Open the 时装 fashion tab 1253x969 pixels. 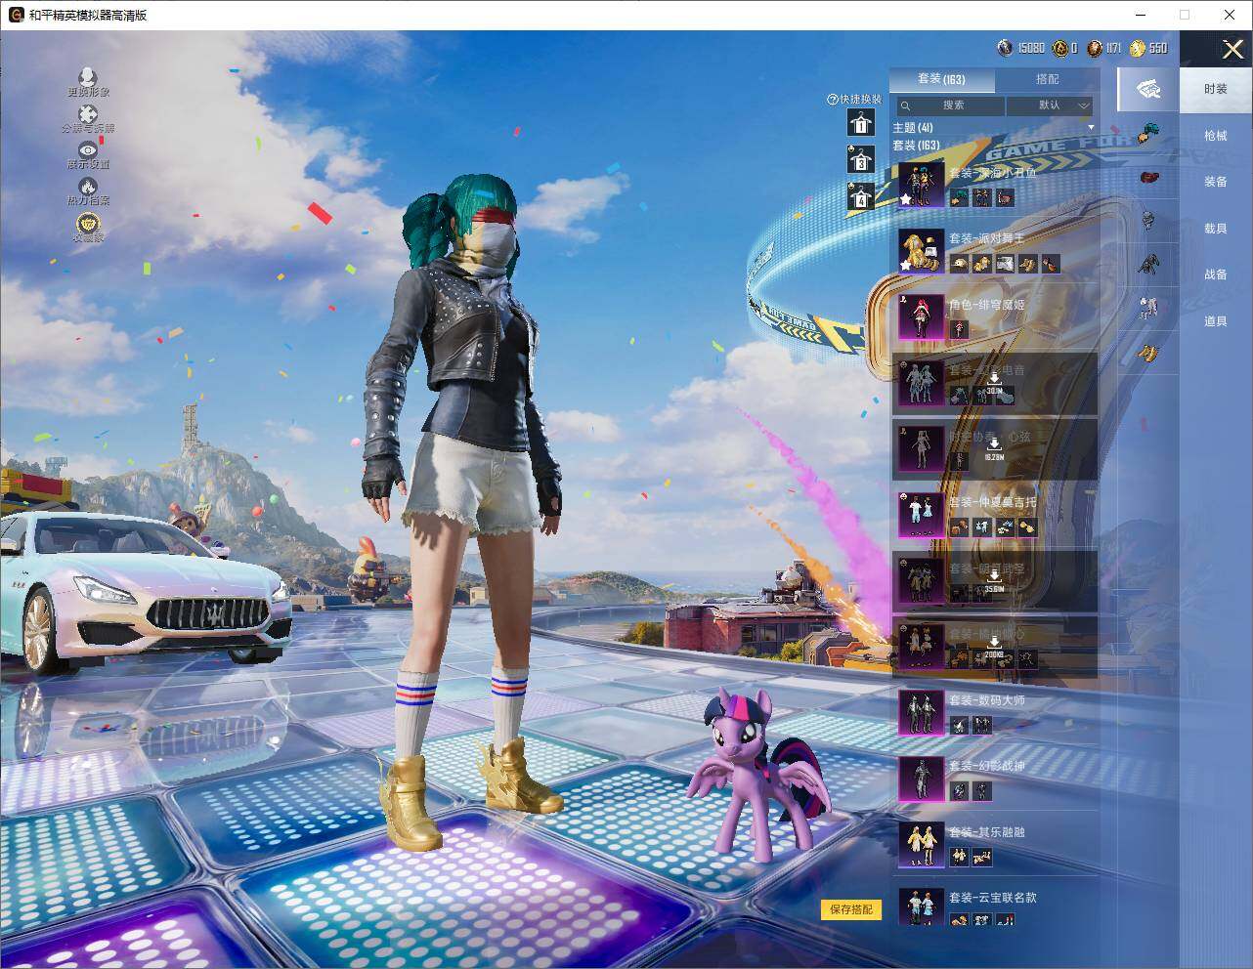click(x=1216, y=89)
